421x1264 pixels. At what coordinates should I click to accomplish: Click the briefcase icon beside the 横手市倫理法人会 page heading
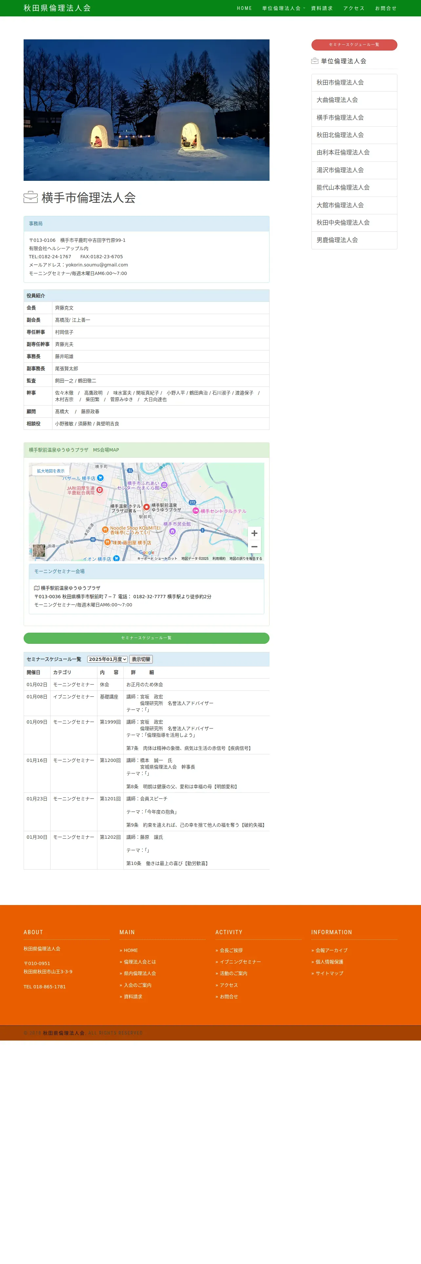coord(30,197)
